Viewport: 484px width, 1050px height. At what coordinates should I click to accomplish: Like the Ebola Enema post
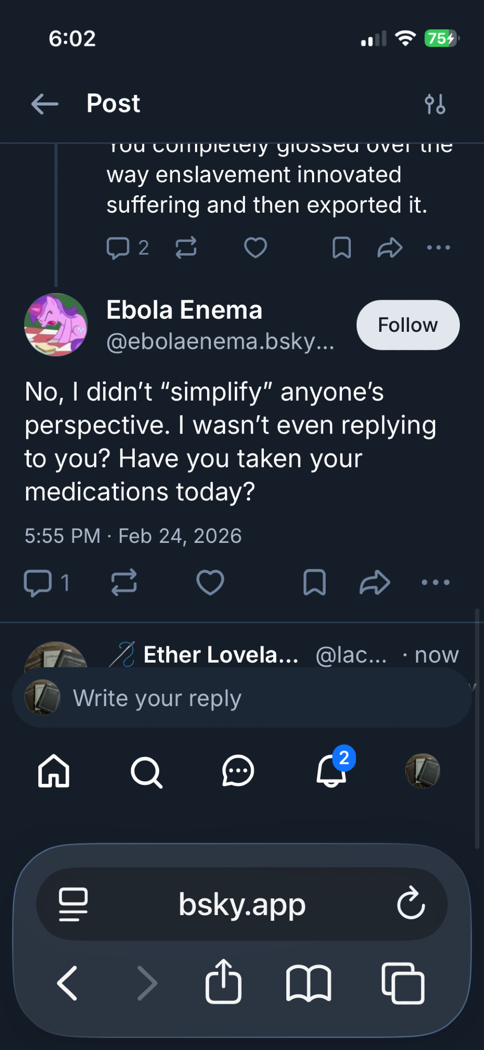[210, 582]
